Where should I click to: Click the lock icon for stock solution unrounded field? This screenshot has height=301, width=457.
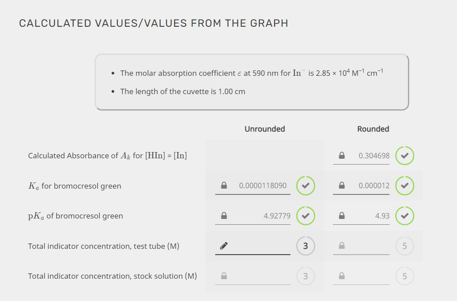pyautogui.click(x=224, y=276)
